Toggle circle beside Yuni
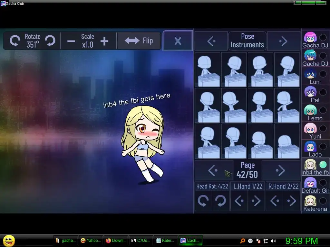Viewport: 330px width, 247px height. pyautogui.click(x=323, y=128)
